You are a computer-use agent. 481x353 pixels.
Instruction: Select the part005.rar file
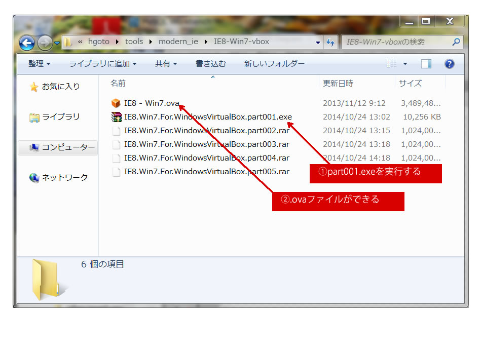[x=207, y=172]
